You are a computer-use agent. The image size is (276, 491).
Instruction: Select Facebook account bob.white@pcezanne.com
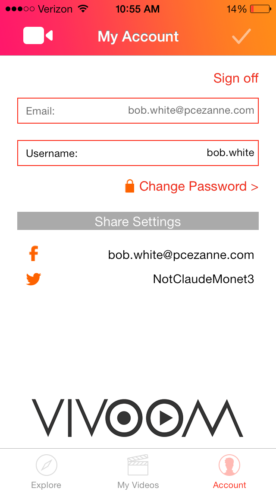tap(181, 255)
